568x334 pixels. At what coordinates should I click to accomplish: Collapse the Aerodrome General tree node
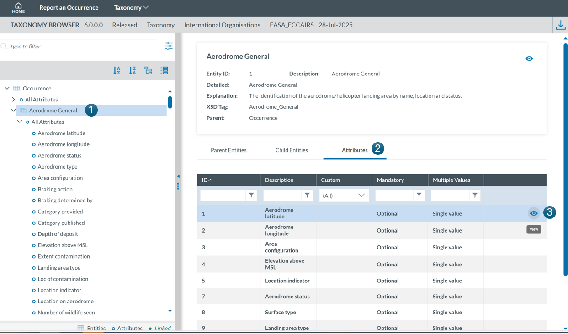click(x=13, y=111)
